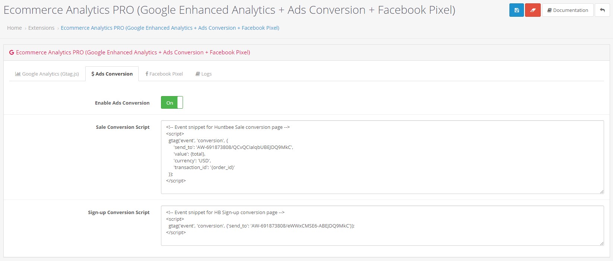This screenshot has width=613, height=261.
Task: Click the Ecommerce Analytics PRO breadcrumb link
Action: click(170, 28)
